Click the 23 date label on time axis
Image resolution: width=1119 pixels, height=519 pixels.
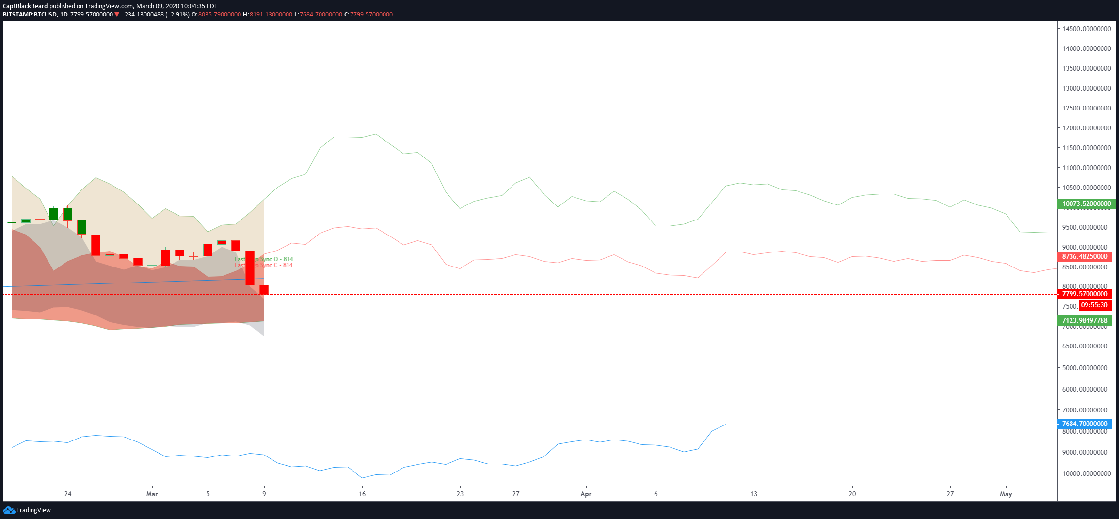(460, 494)
